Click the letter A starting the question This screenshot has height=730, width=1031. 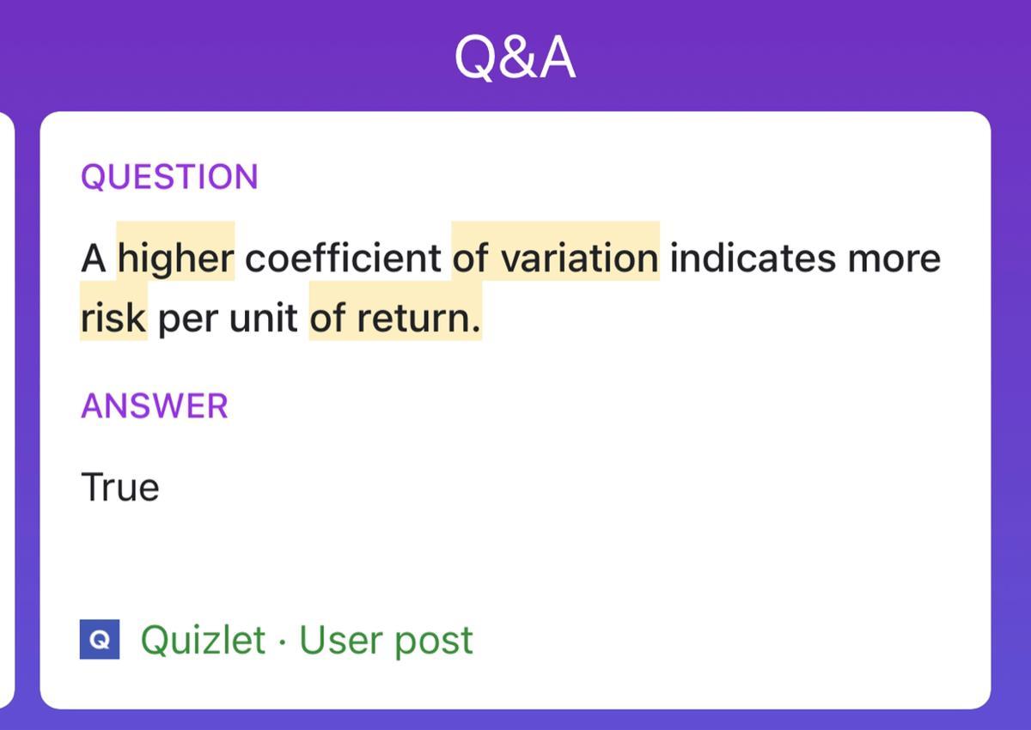click(x=94, y=259)
